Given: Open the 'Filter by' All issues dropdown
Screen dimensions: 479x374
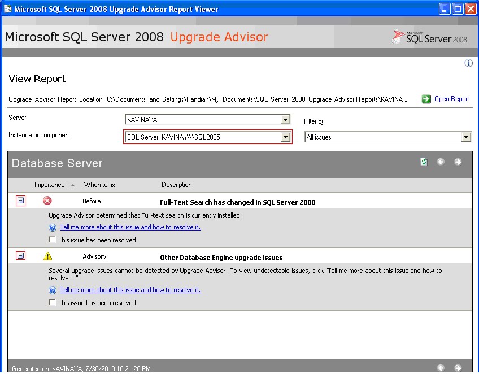Looking at the screenshot, I should pos(465,137).
